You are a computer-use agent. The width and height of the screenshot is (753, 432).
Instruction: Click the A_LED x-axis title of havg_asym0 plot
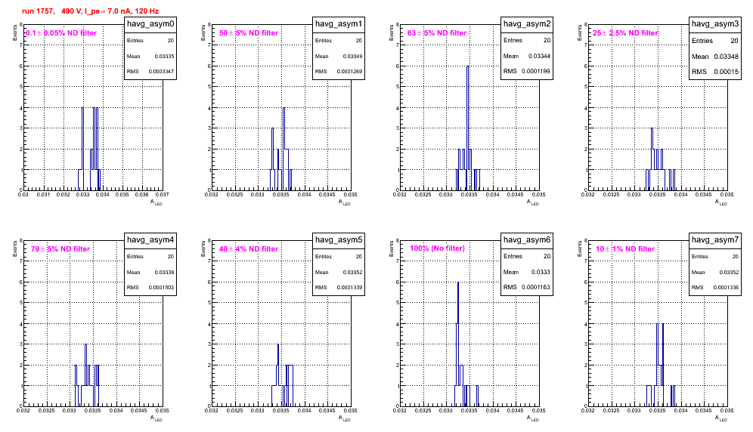[x=156, y=202]
